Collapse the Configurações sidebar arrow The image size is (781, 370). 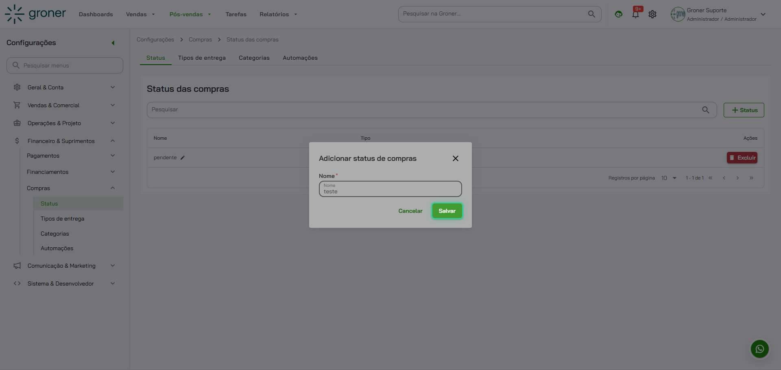[113, 43]
